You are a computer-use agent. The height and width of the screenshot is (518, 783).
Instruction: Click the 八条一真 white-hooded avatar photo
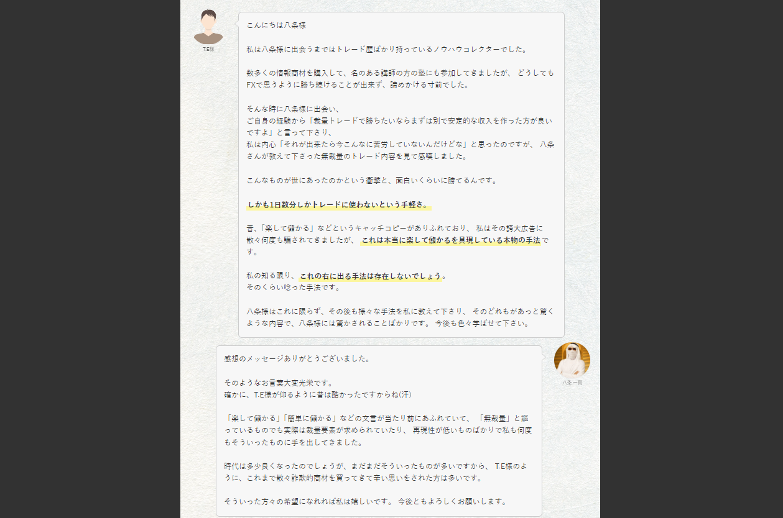coord(572,360)
